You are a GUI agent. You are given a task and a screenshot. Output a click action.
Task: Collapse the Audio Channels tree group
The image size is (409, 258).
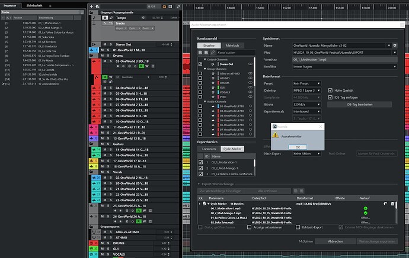point(204,102)
